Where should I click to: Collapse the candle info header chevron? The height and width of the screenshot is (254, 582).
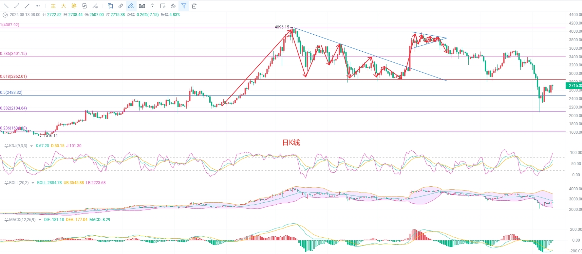pyautogui.click(x=5, y=15)
